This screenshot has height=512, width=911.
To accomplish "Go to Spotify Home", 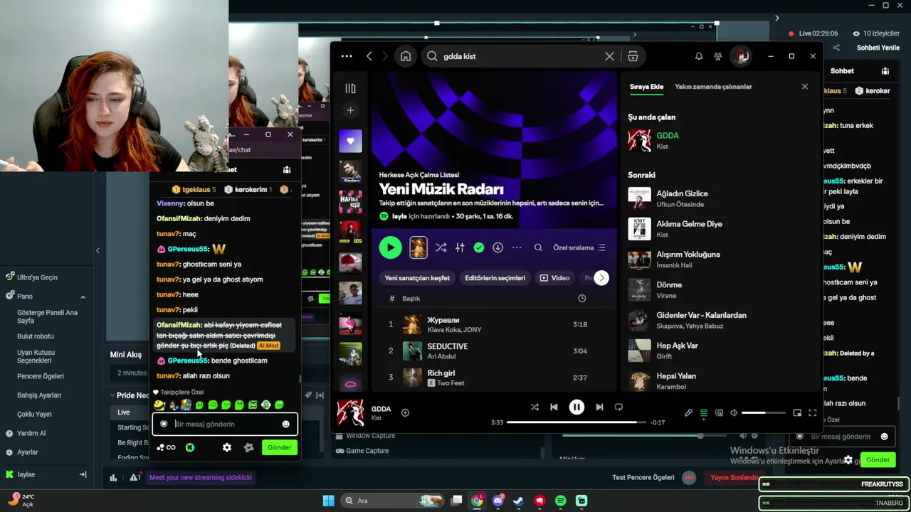I will (406, 56).
